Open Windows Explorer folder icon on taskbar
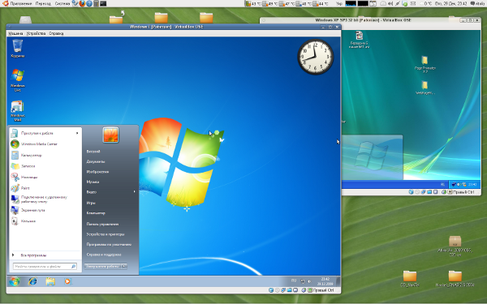 (50, 281)
